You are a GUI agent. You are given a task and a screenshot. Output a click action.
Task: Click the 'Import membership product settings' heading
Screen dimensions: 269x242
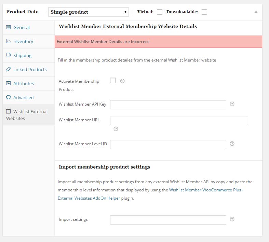click(x=104, y=167)
